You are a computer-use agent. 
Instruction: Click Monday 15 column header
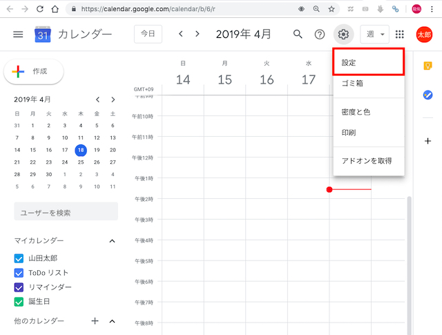[x=224, y=74]
